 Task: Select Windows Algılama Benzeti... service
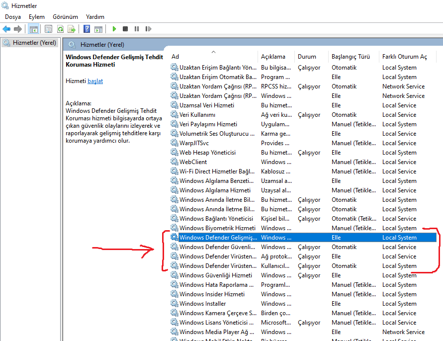216,181
